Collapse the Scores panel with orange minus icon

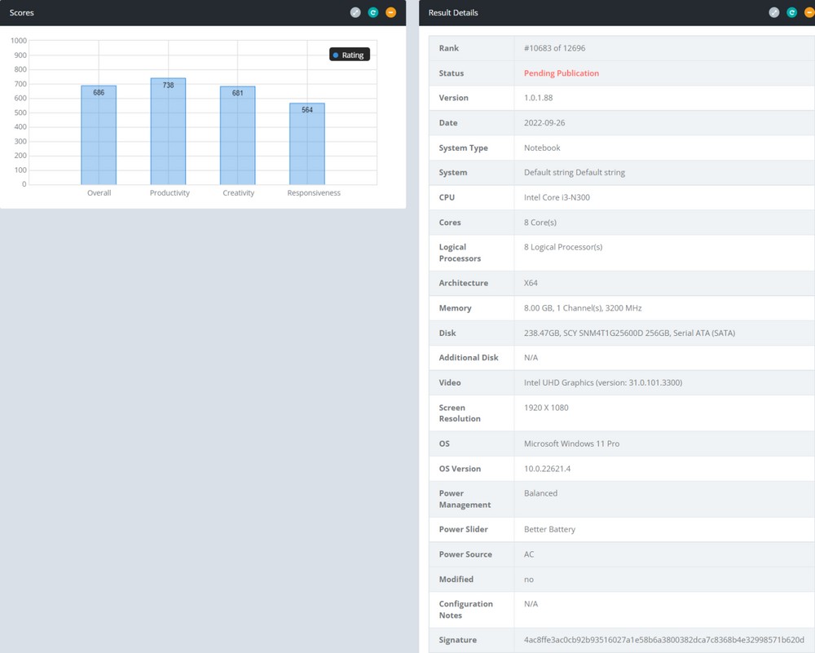click(391, 12)
